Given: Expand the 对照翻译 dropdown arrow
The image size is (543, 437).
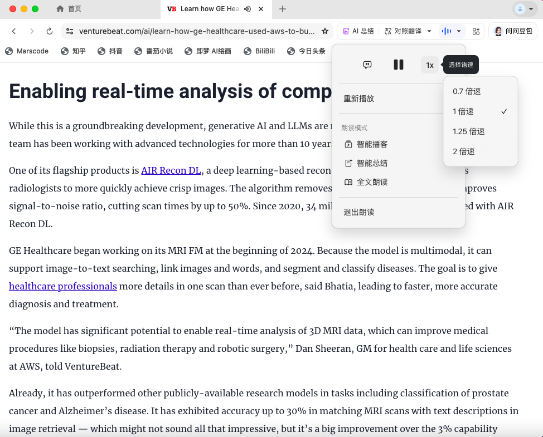Looking at the screenshot, I should pyautogui.click(x=429, y=31).
